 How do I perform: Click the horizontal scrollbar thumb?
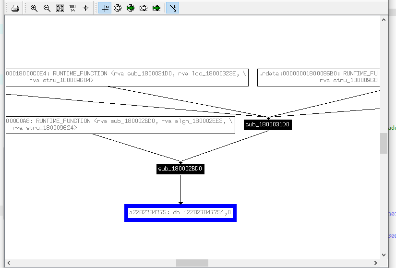click(x=192, y=263)
